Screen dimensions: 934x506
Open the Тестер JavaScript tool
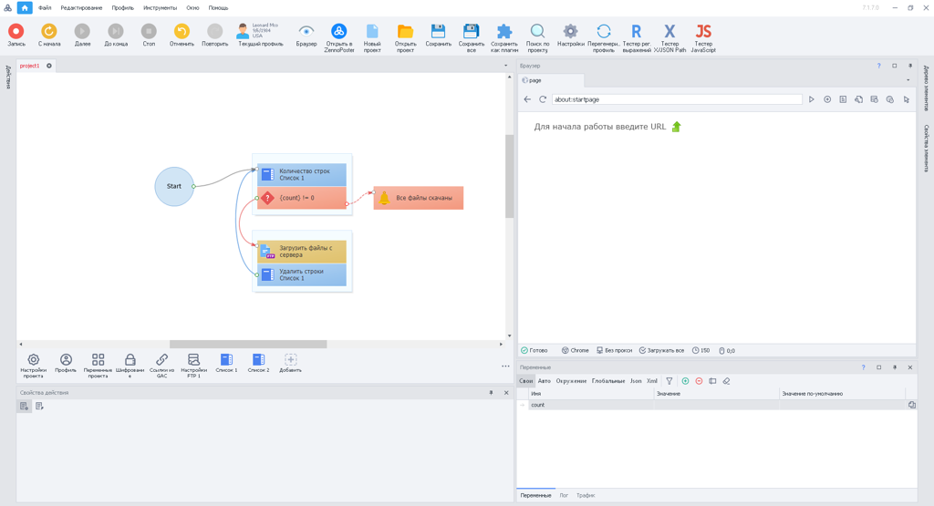pyautogui.click(x=703, y=37)
